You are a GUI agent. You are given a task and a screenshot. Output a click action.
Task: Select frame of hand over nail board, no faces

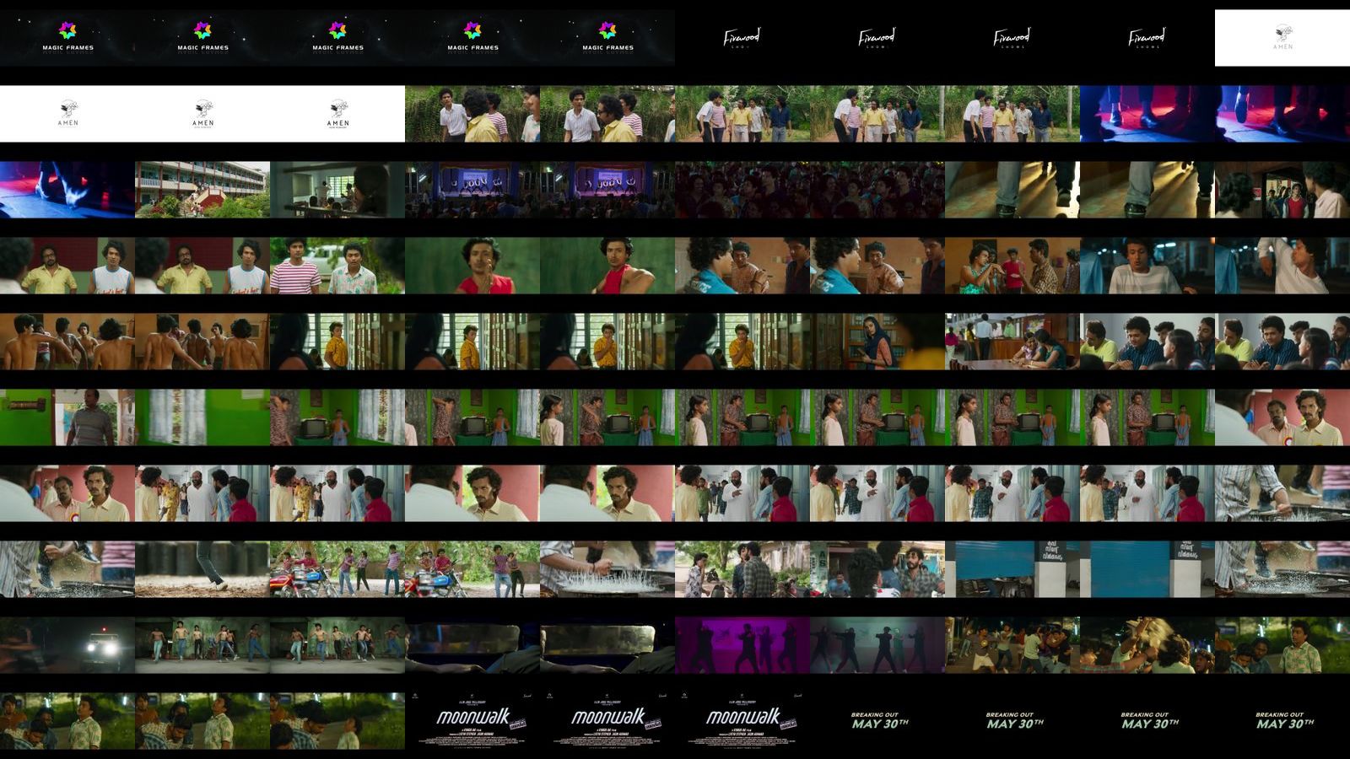pyautogui.click(x=607, y=569)
